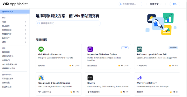Click the 團隊精選 section heading

pos(41,40)
